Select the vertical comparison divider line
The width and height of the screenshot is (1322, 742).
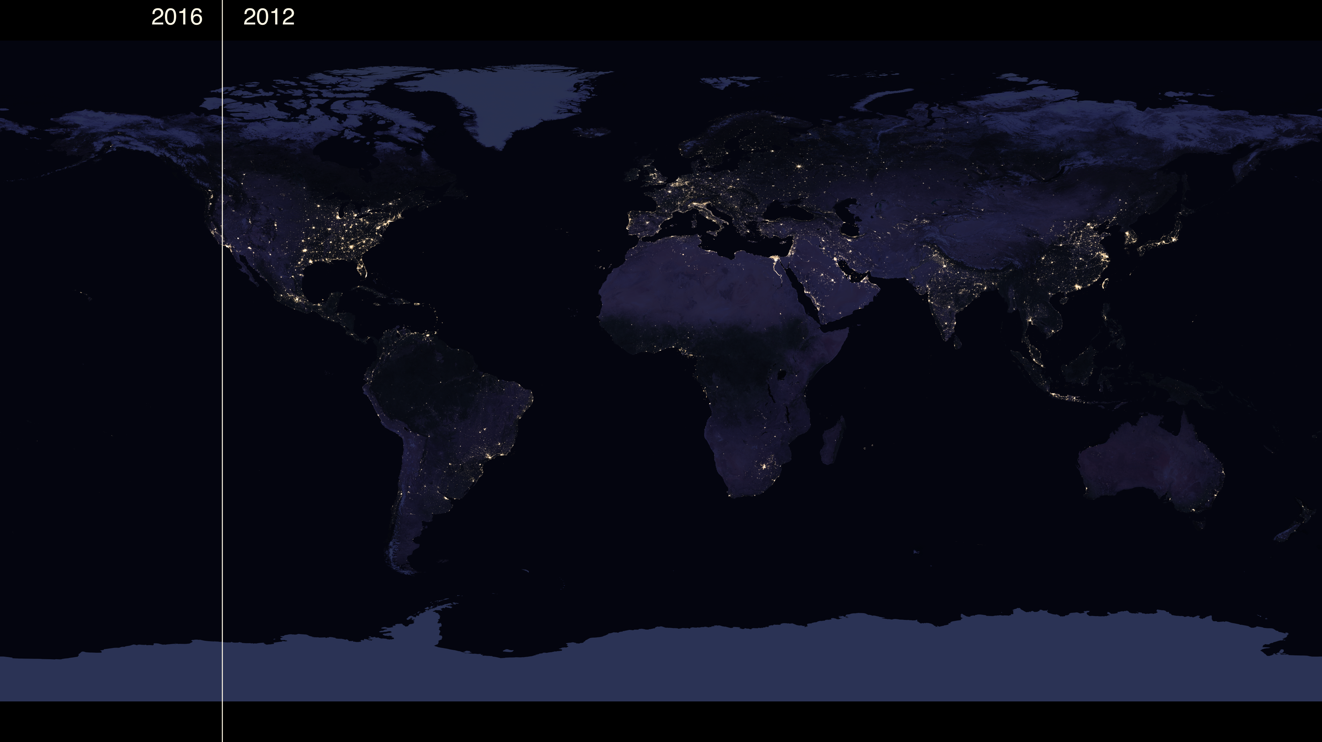(x=222, y=371)
